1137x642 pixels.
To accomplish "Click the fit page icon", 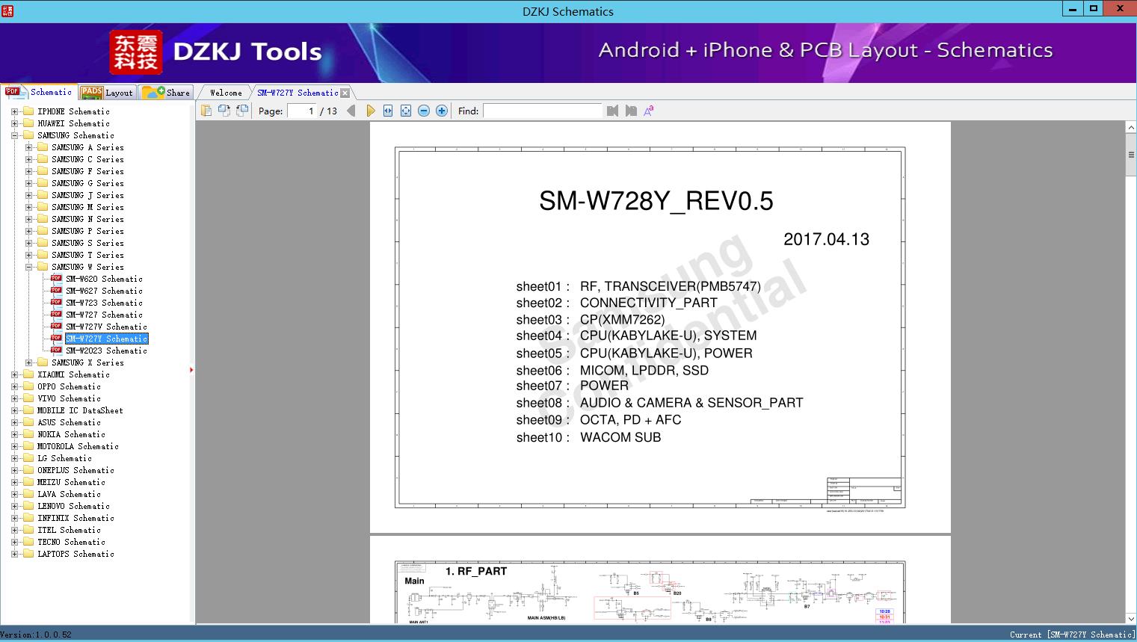I will (x=406, y=111).
